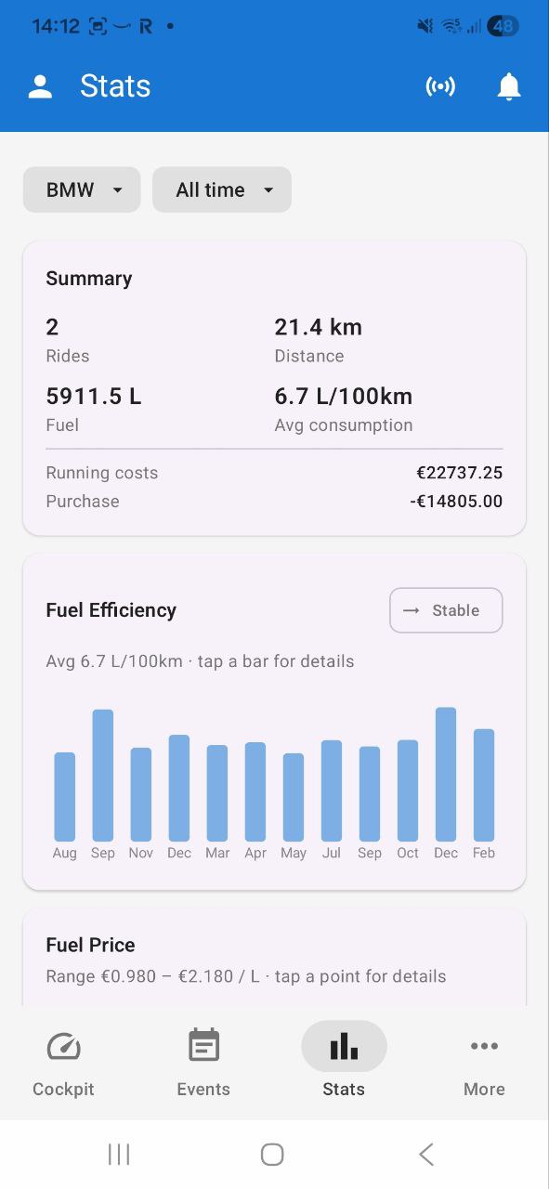
Task: Select the Cockpit gauge icon
Action: 63,1045
